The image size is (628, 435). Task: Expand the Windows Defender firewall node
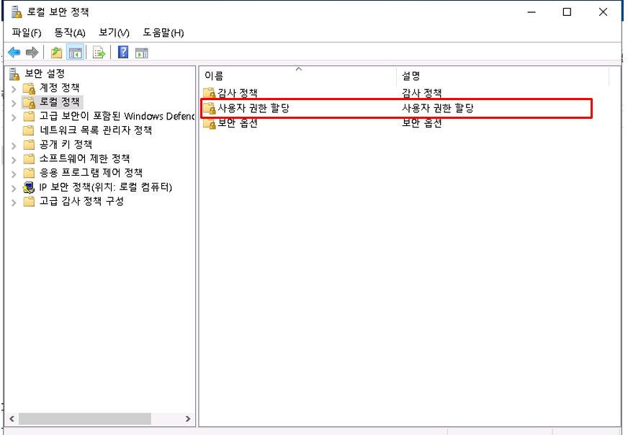coord(14,117)
